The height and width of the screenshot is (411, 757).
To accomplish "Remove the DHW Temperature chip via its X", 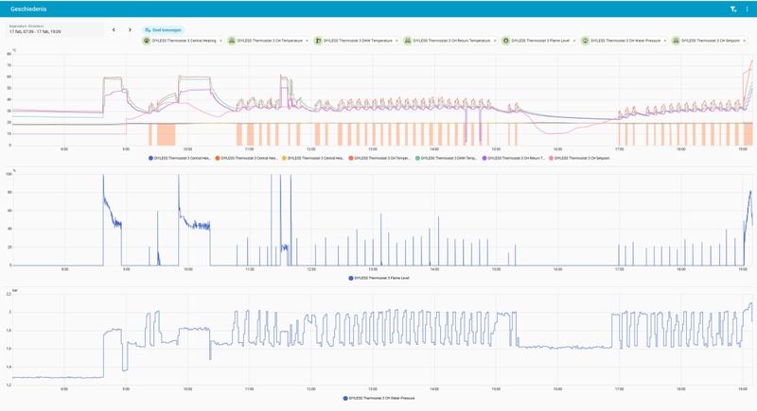I will 396,41.
